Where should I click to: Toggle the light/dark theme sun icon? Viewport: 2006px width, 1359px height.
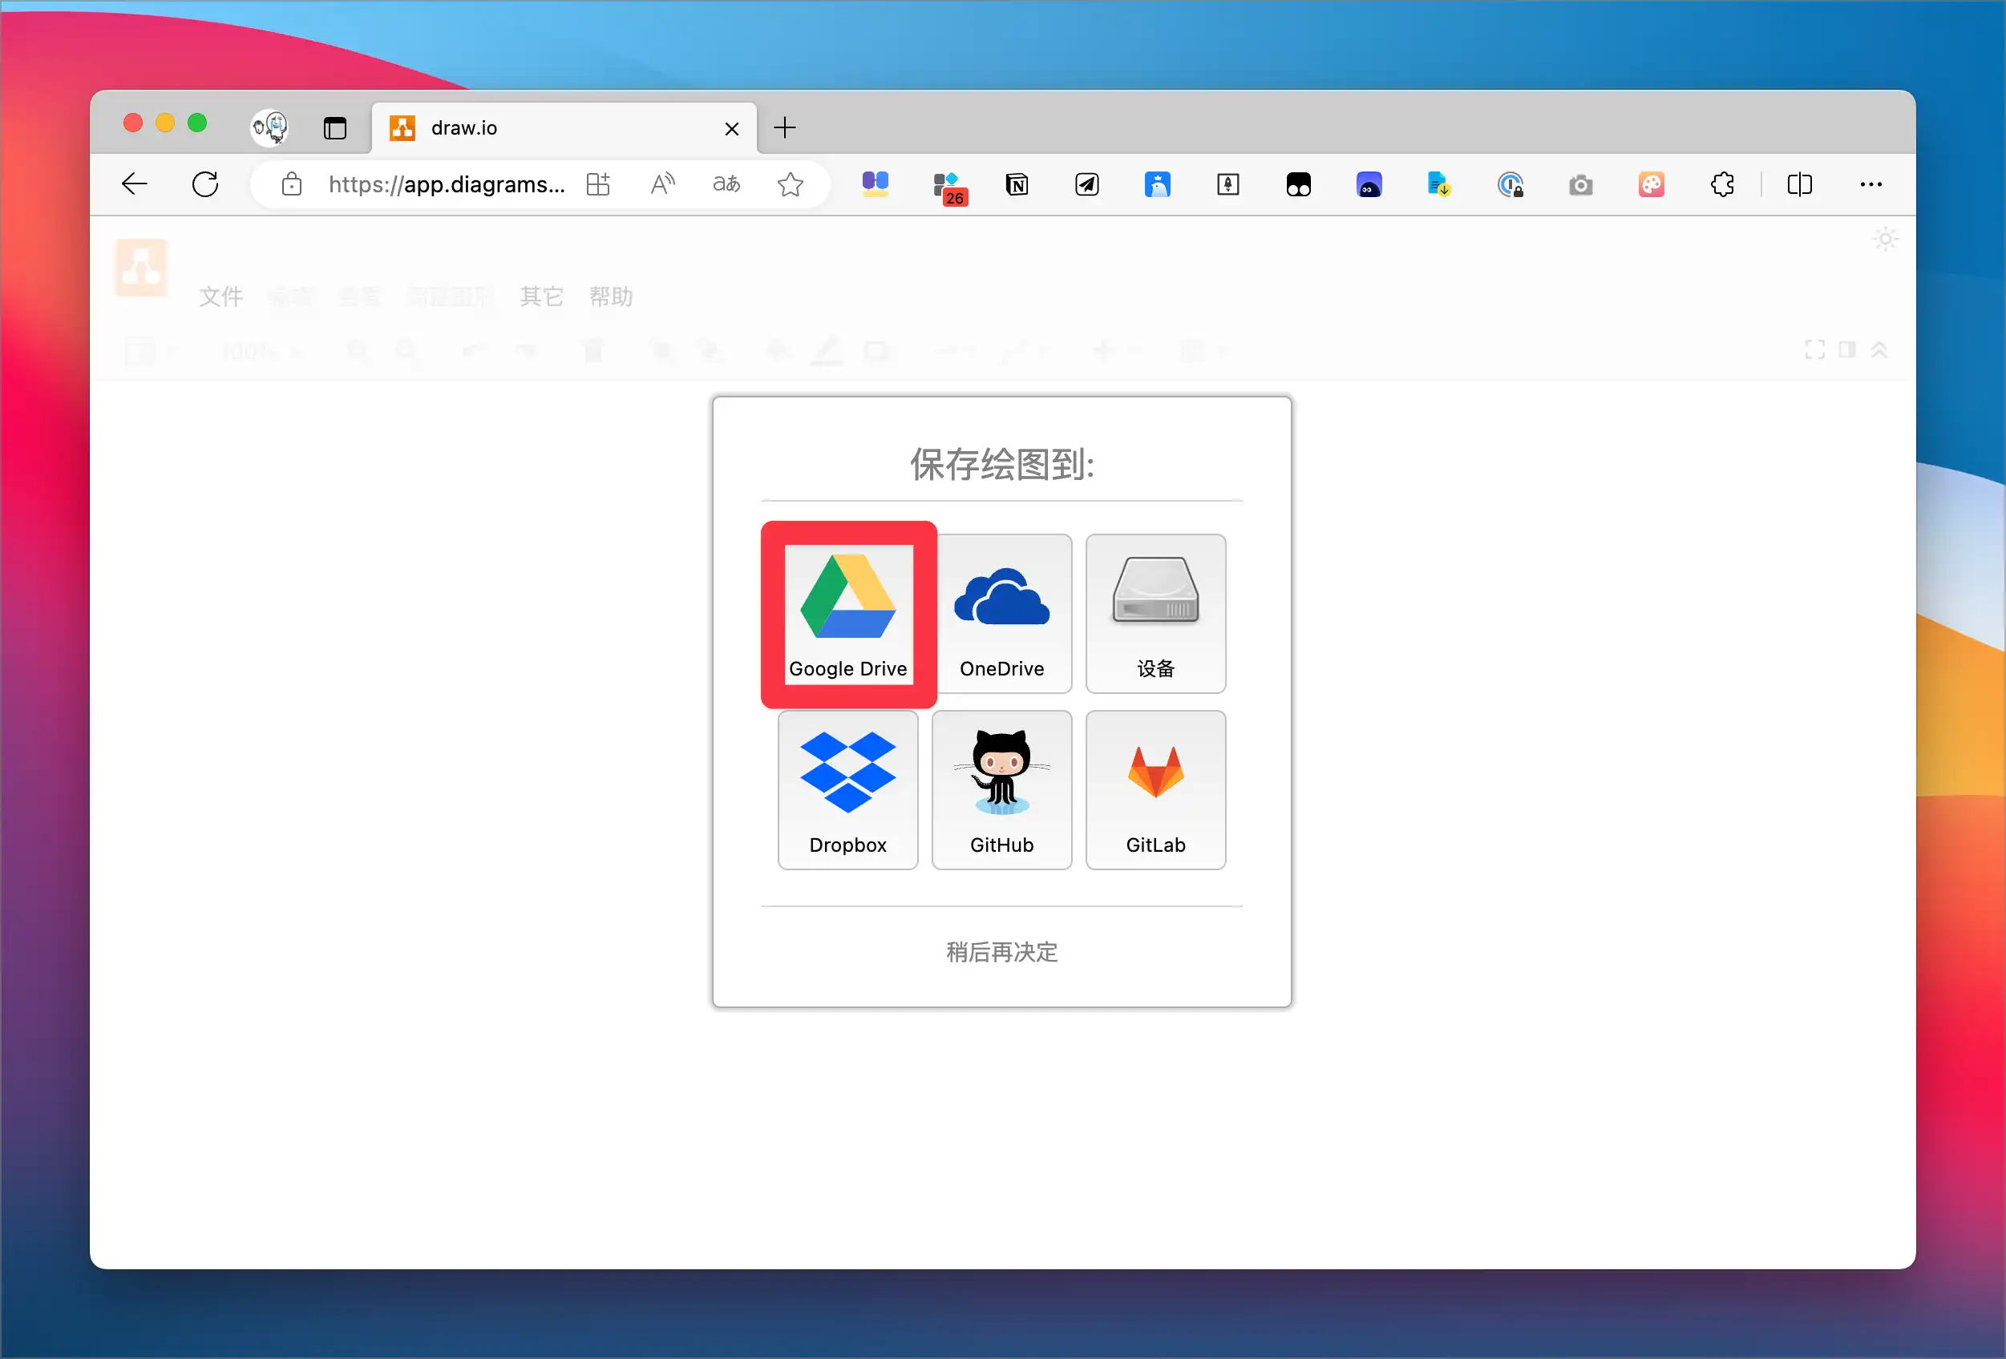pyautogui.click(x=1885, y=239)
